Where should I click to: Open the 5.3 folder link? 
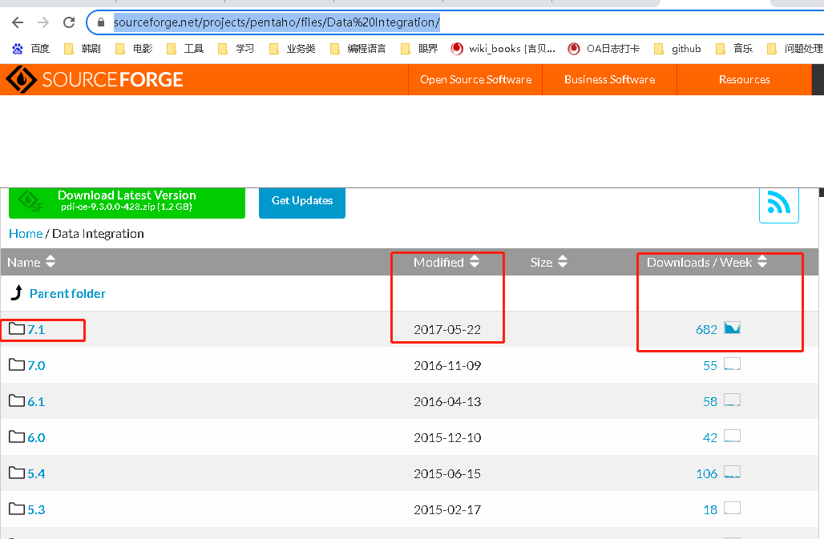point(36,509)
